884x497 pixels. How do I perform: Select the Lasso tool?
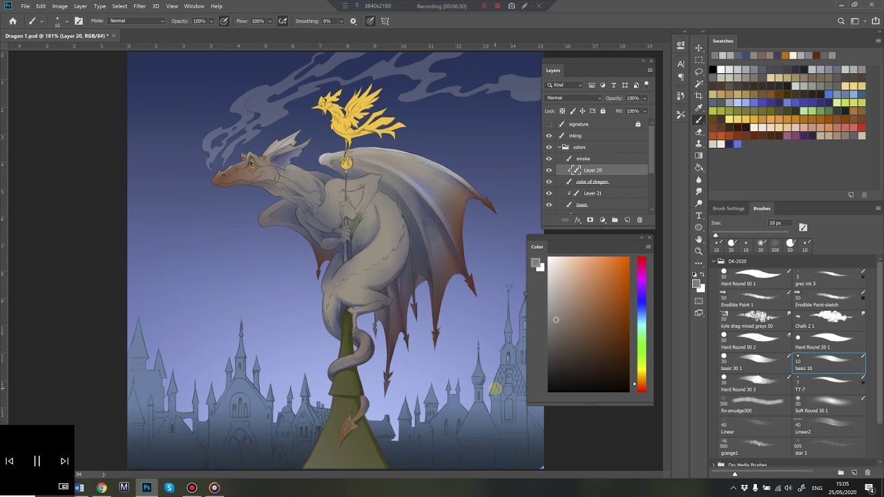tap(699, 72)
